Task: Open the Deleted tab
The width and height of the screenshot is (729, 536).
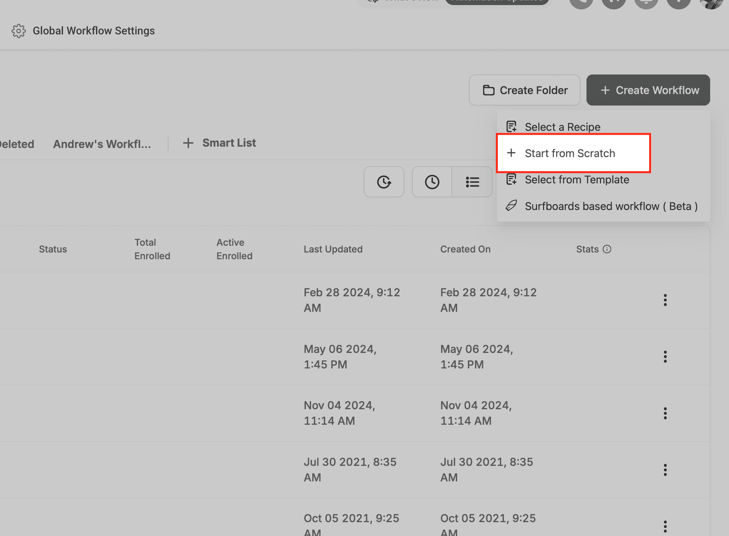Action: coord(17,144)
